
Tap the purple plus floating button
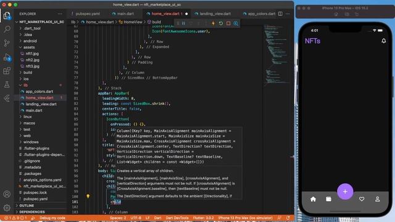click(x=345, y=192)
